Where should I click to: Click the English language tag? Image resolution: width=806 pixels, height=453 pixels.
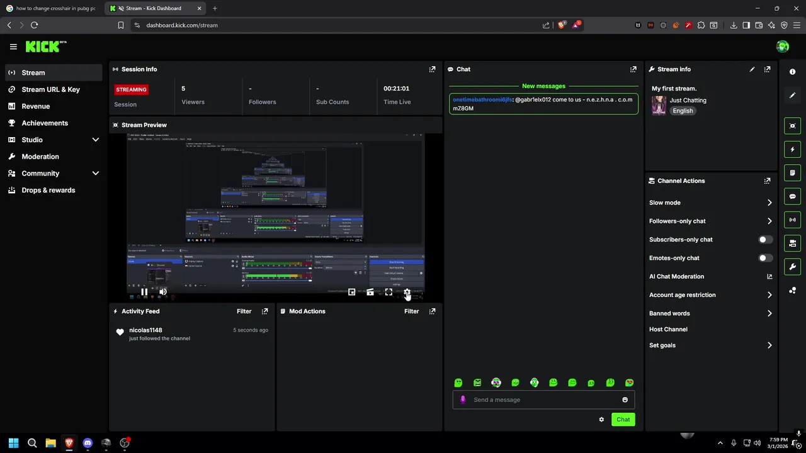[x=683, y=111]
